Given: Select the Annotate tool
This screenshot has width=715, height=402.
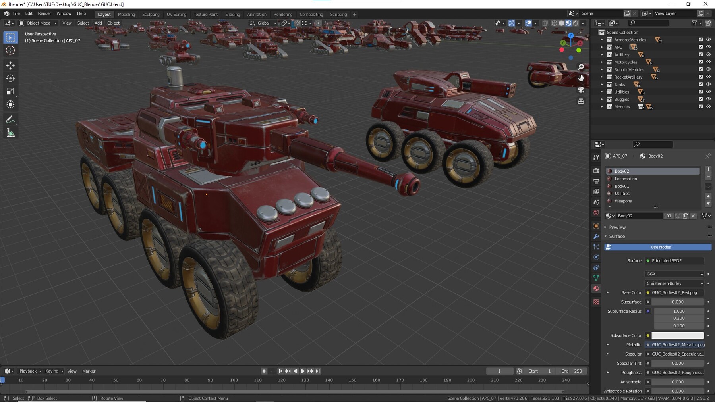Looking at the screenshot, I should 10,119.
